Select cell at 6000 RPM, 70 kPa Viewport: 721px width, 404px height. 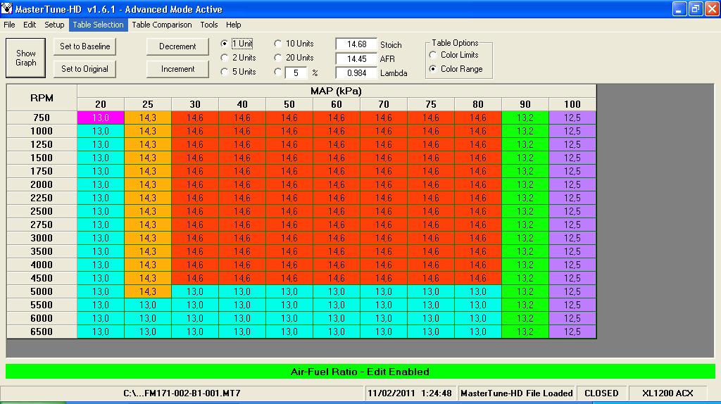click(384, 318)
